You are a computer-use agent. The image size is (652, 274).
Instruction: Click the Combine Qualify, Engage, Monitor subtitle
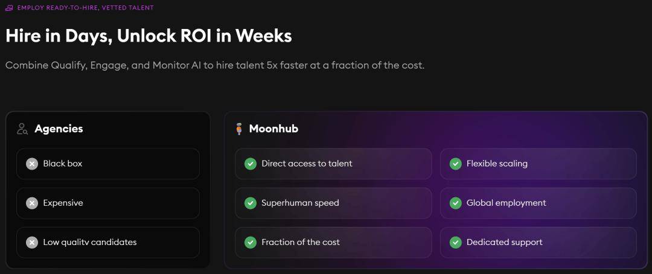click(x=215, y=66)
